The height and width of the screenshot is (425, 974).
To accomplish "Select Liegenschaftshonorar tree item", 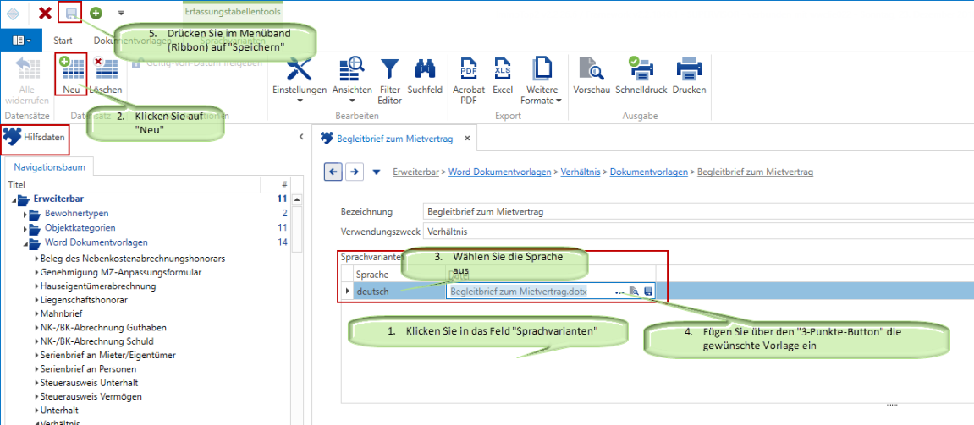I will point(84,300).
